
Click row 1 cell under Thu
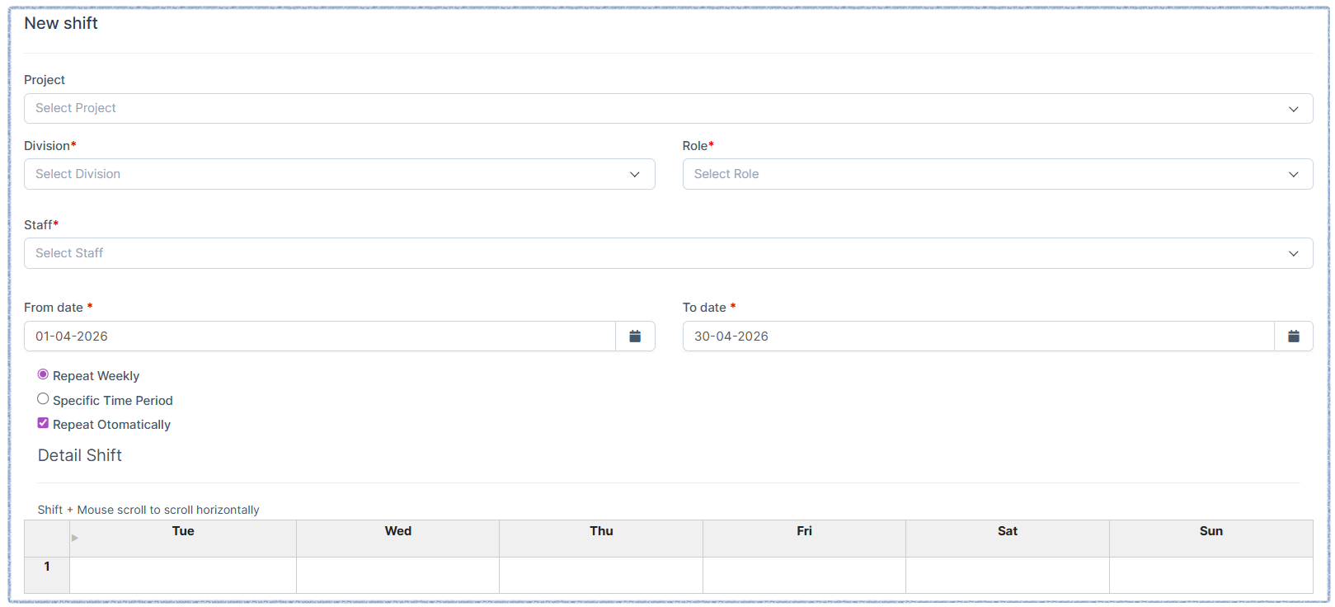click(601, 575)
